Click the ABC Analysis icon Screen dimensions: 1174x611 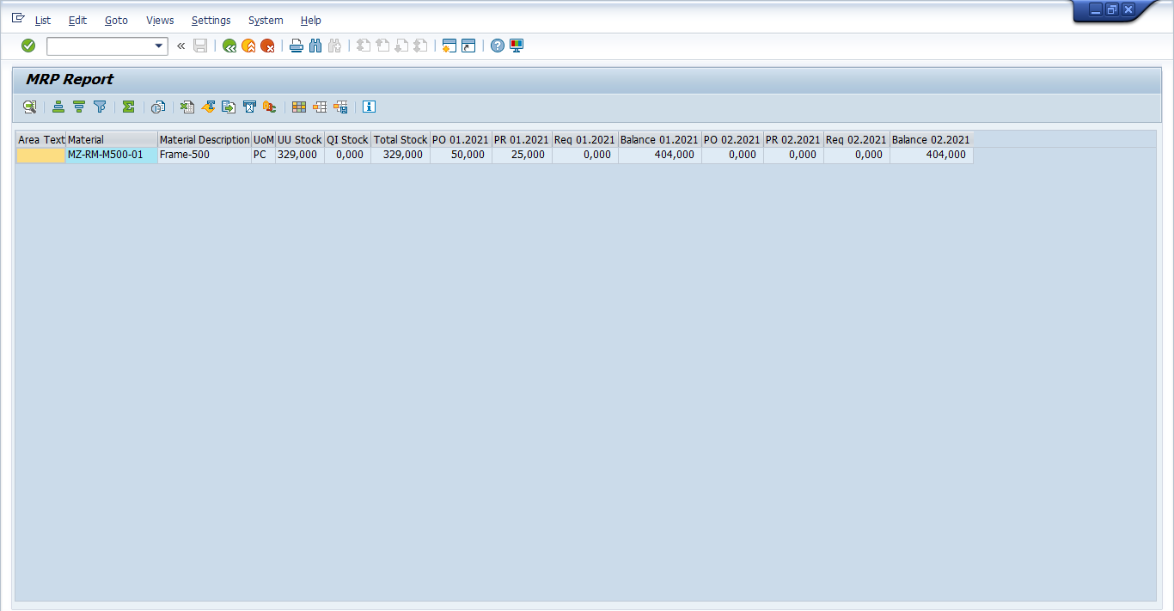click(x=270, y=107)
